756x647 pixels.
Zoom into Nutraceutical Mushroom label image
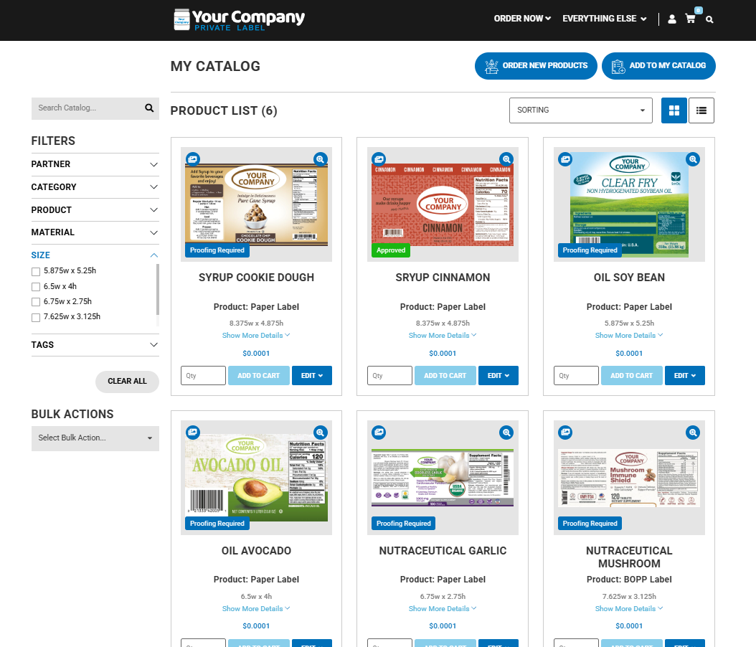[692, 433]
